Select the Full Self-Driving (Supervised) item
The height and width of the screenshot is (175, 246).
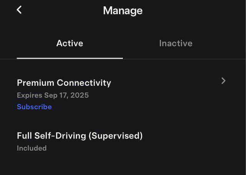click(80, 135)
